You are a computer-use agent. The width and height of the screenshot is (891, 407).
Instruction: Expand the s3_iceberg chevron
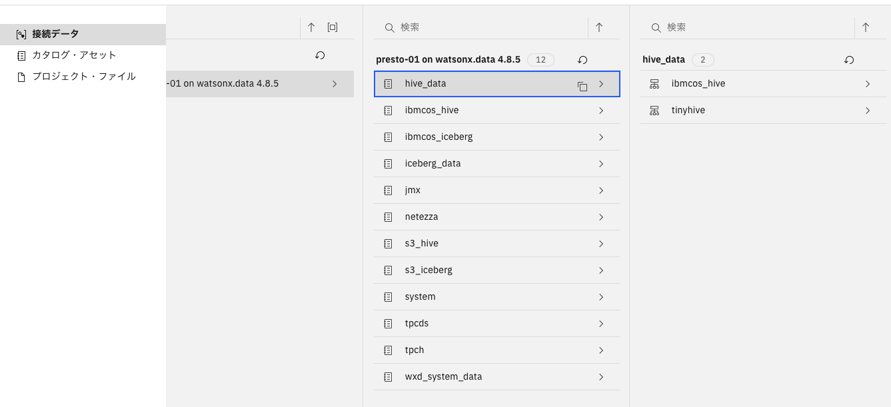click(x=601, y=270)
